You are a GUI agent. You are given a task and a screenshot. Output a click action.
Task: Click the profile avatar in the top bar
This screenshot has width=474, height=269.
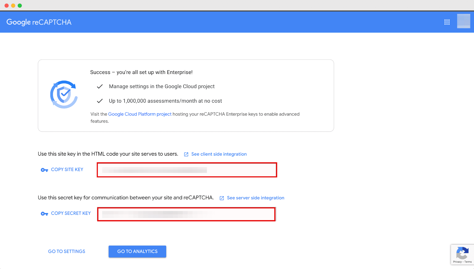[x=464, y=21]
